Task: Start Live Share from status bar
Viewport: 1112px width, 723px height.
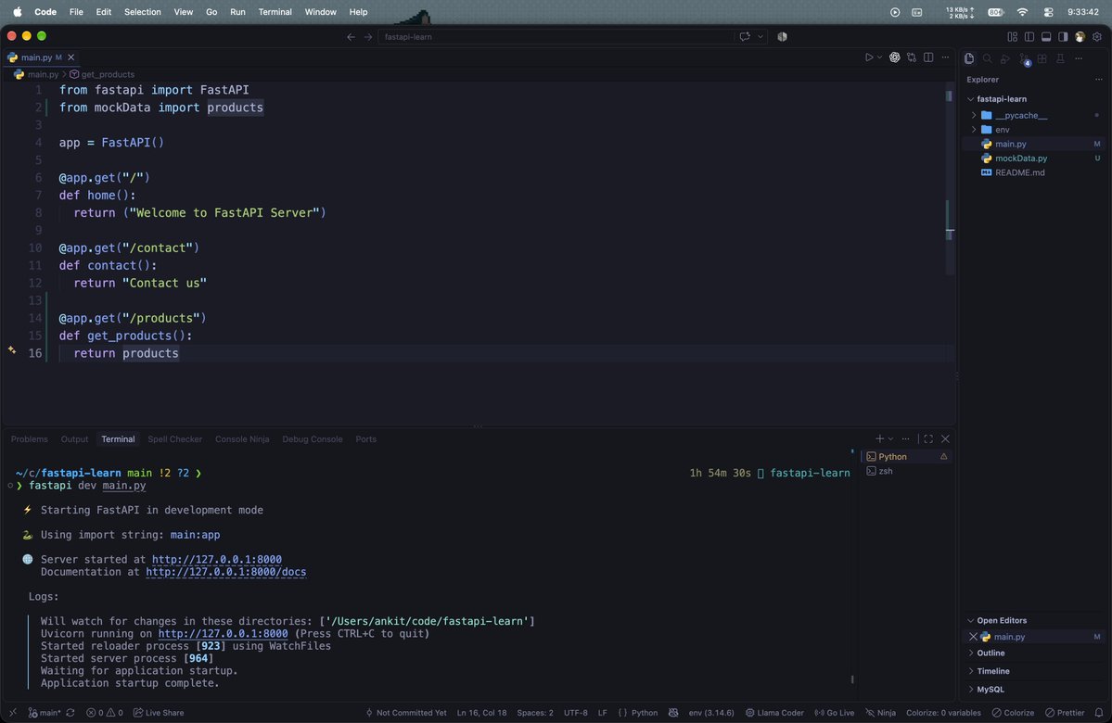Action: coord(159,713)
